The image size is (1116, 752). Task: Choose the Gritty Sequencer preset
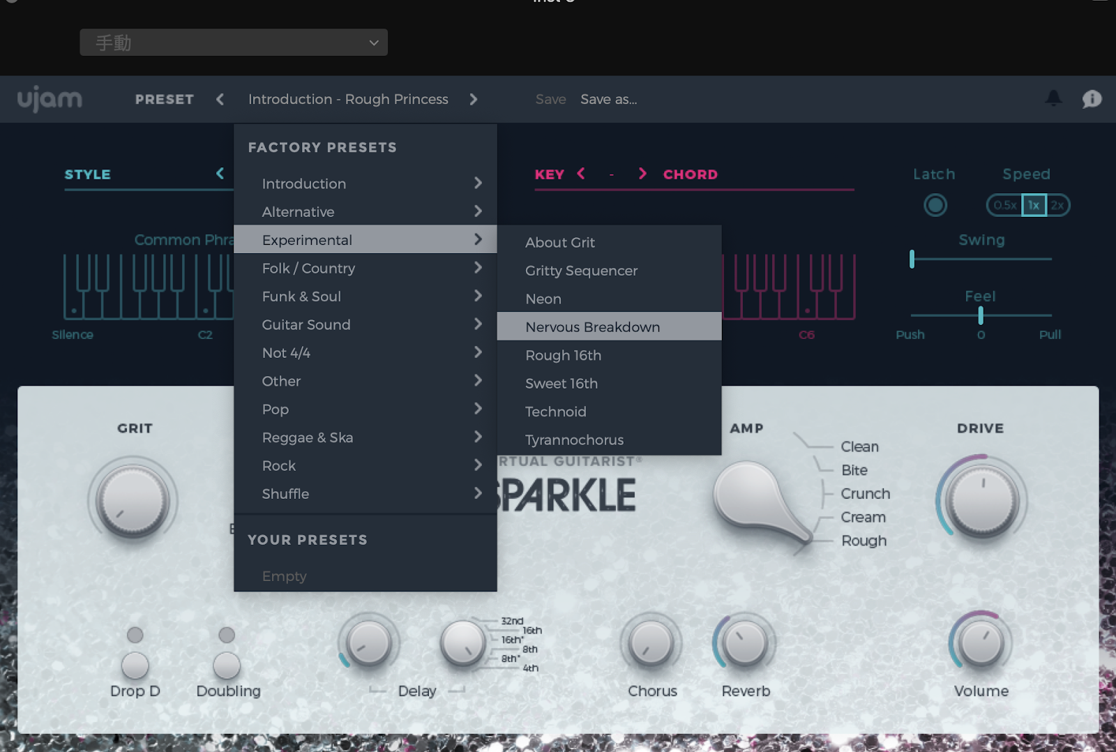point(609,271)
